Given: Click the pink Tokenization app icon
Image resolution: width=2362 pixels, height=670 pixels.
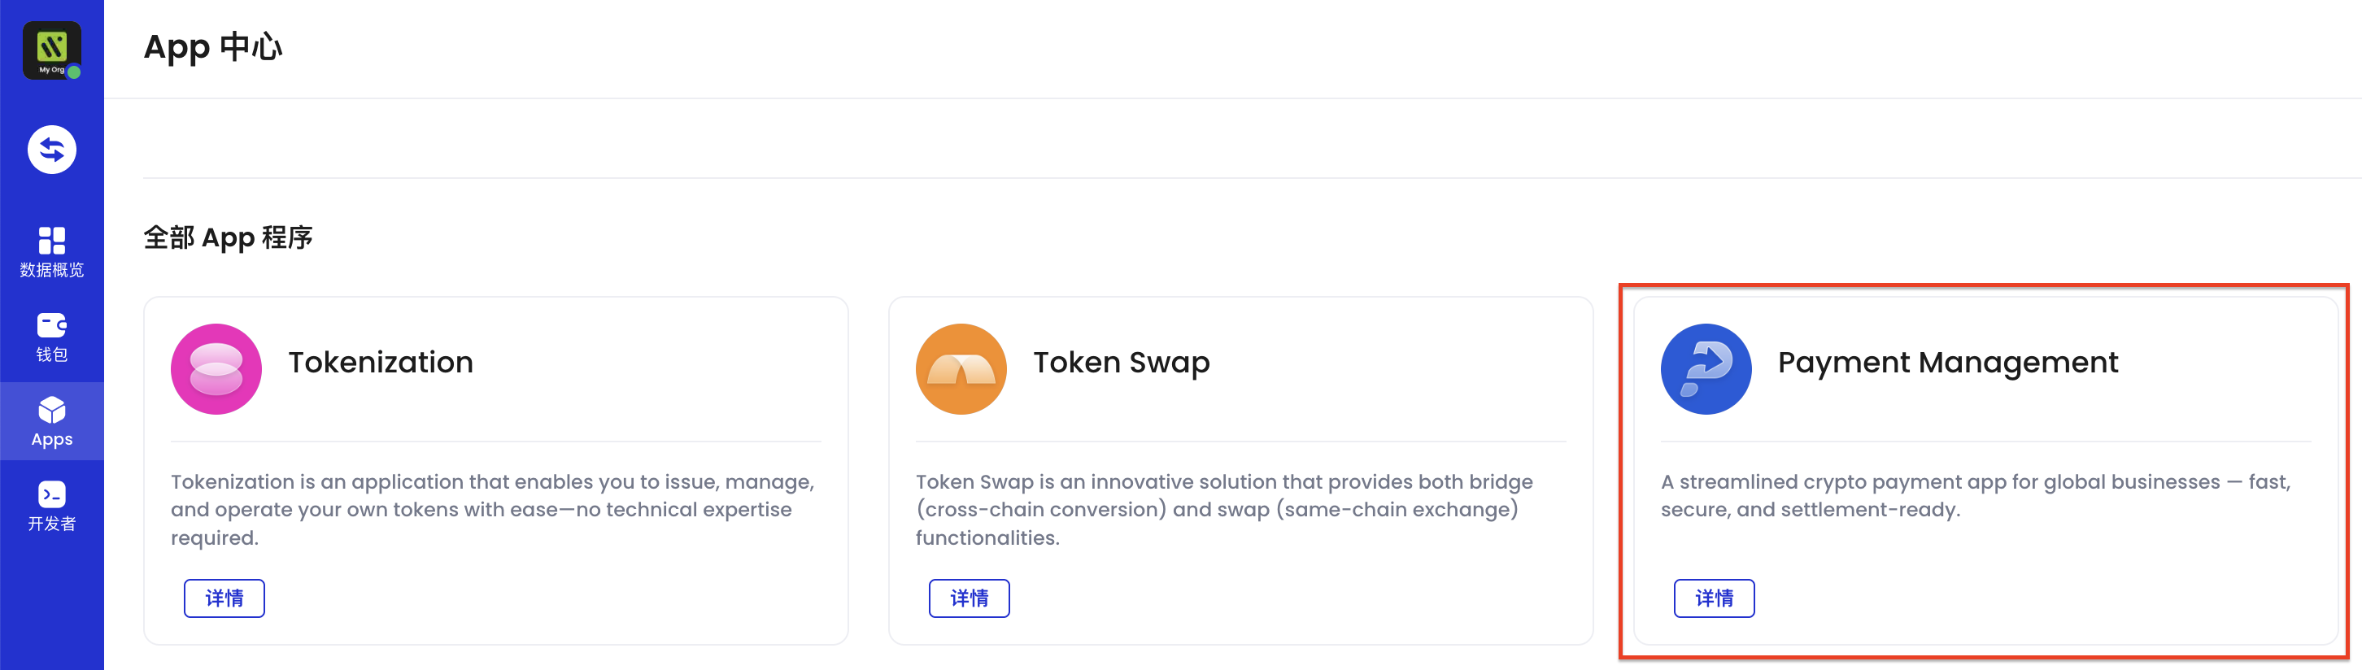Looking at the screenshot, I should pos(216,368).
